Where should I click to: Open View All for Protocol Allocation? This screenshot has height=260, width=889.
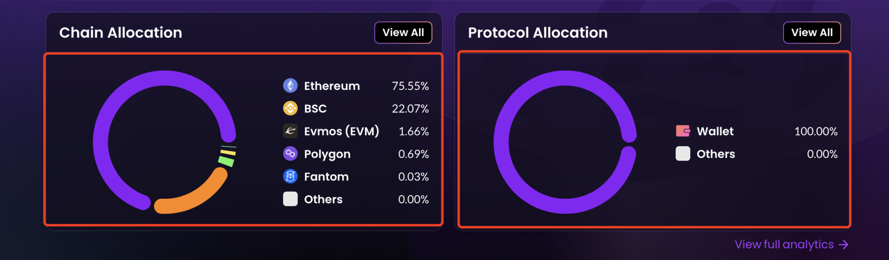[811, 32]
